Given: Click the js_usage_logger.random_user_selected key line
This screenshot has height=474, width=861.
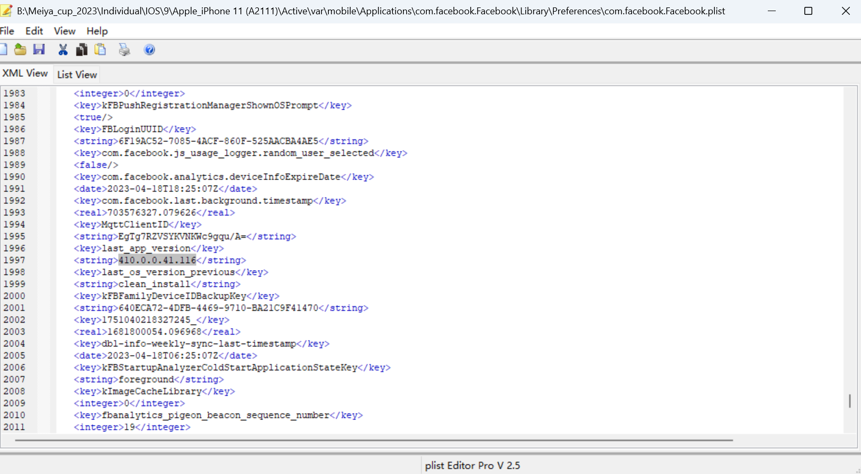Looking at the screenshot, I should (241, 153).
